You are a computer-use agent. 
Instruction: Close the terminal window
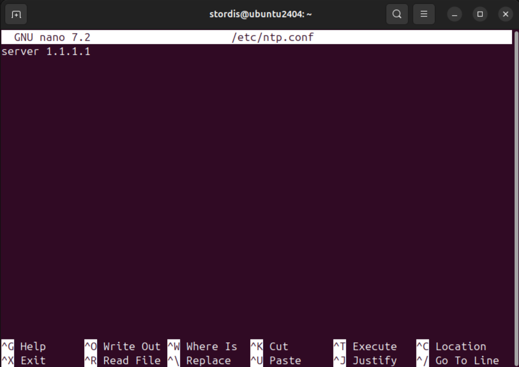(x=505, y=14)
